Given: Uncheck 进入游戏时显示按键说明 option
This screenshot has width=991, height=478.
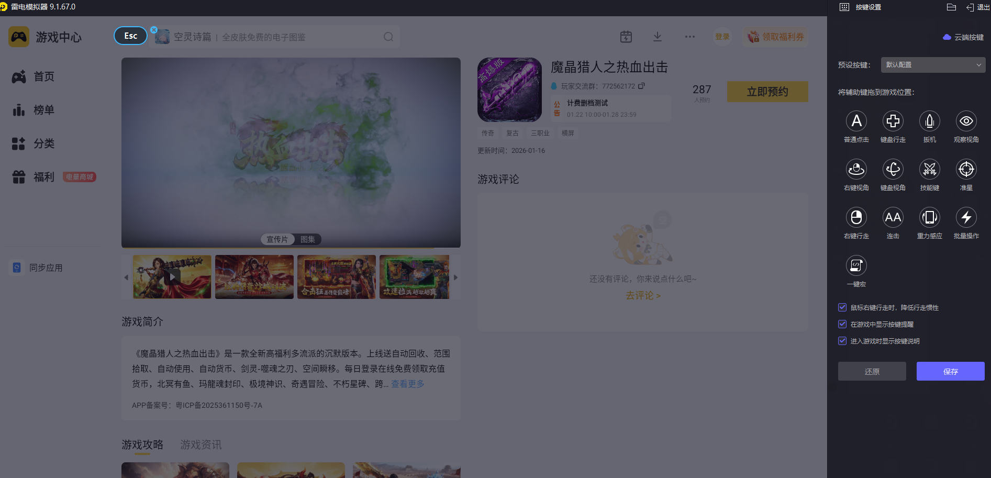Looking at the screenshot, I should tap(842, 341).
